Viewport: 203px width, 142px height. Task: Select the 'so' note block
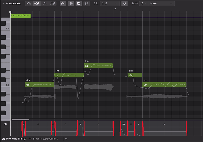(164, 85)
